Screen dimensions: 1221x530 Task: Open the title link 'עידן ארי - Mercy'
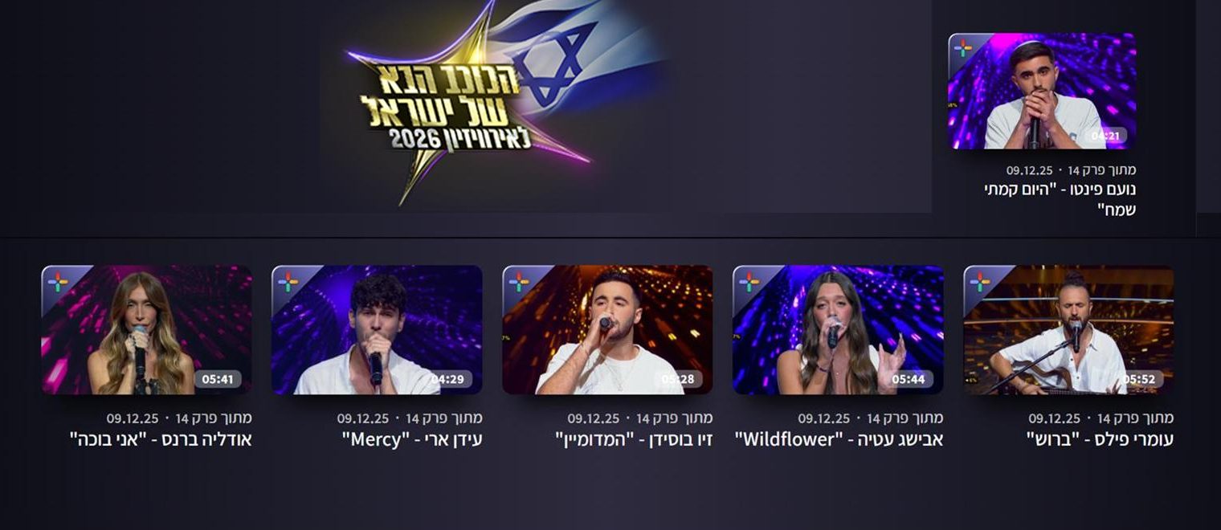412,440
